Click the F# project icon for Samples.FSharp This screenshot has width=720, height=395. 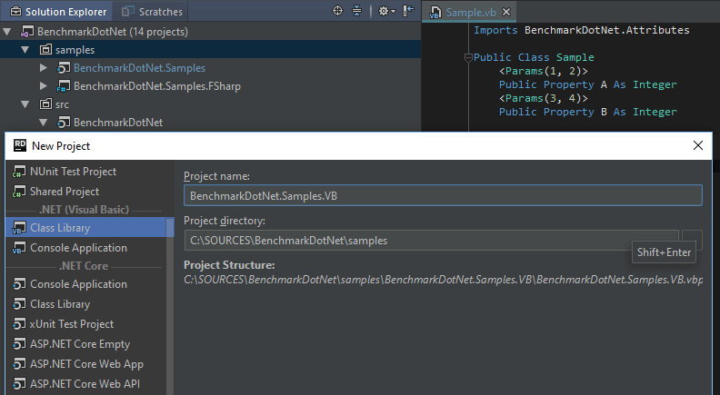[x=64, y=86]
